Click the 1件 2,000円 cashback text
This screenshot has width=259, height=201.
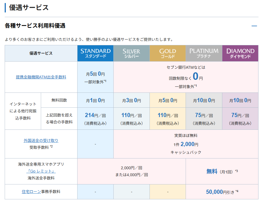pyautogui.click(x=186, y=144)
